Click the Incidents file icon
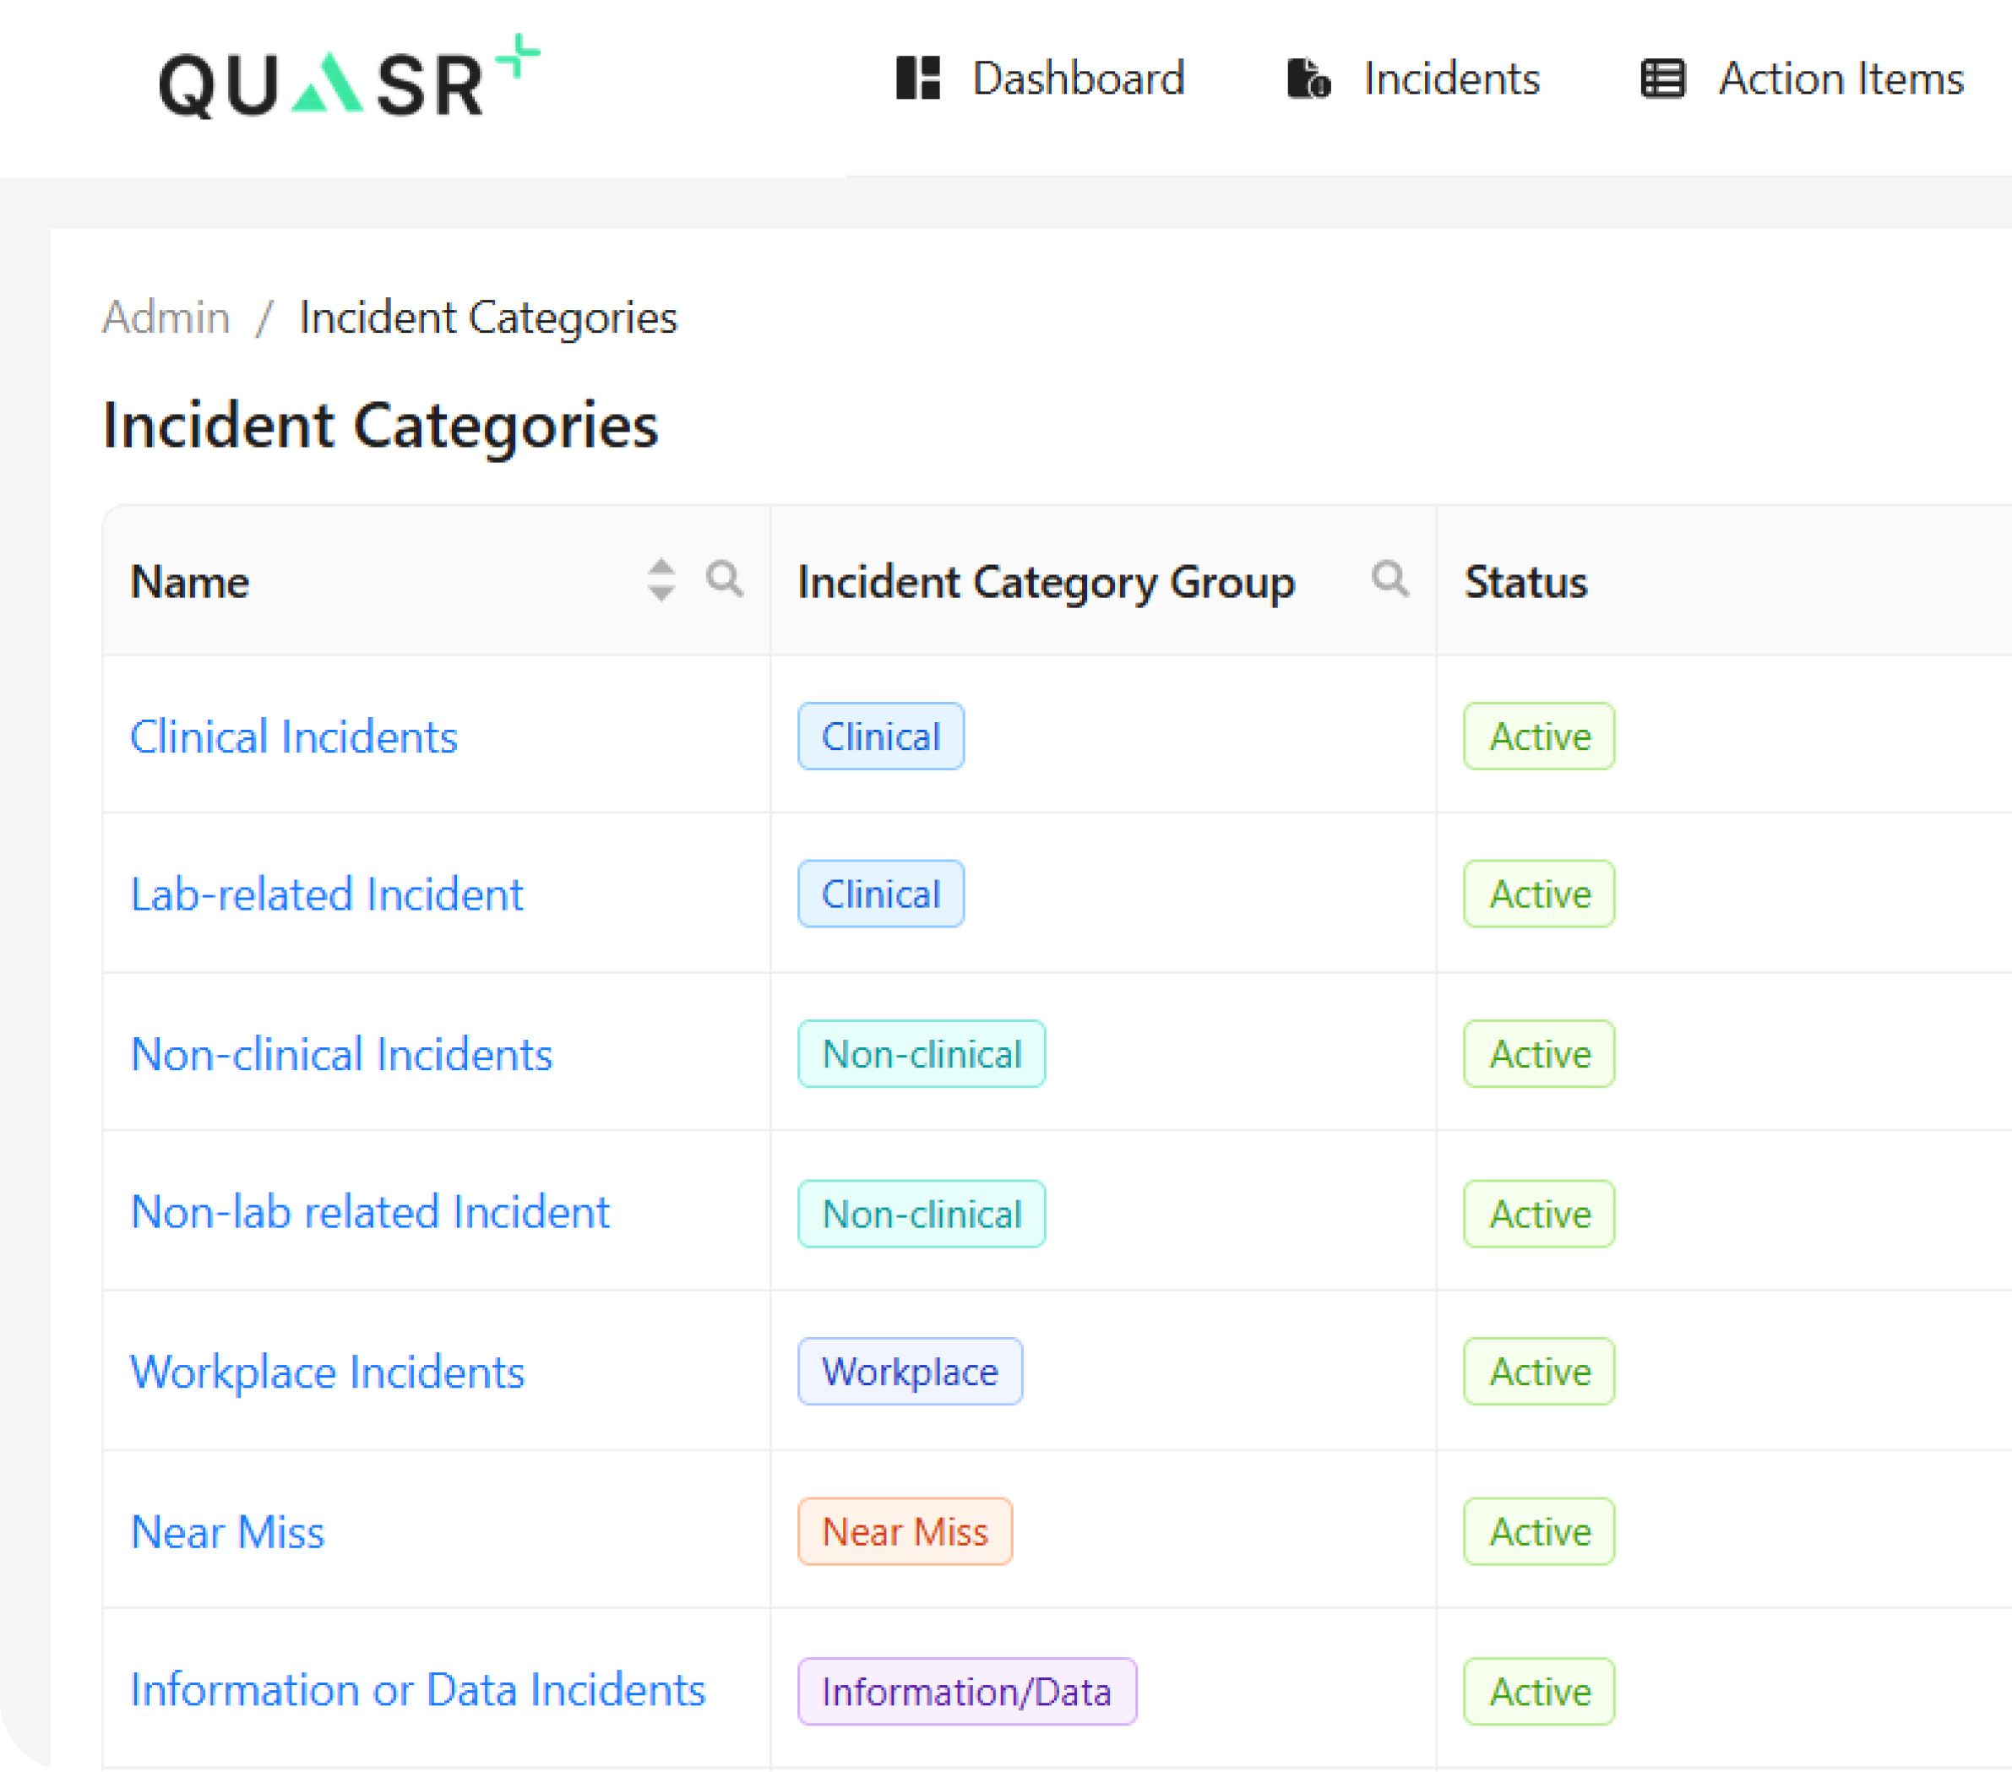The height and width of the screenshot is (1772, 2012). point(1308,79)
